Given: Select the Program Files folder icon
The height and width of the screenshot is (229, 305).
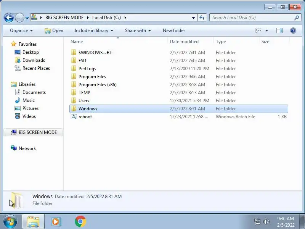Looking at the screenshot, I should click(x=74, y=76).
